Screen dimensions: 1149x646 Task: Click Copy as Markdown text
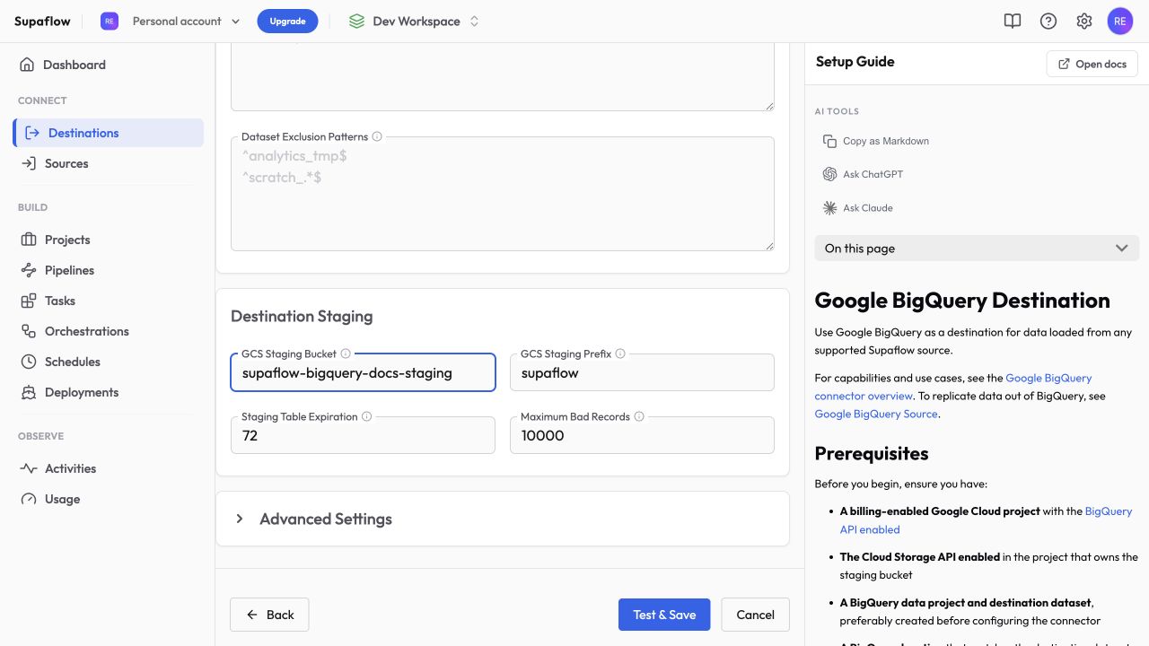(886, 141)
